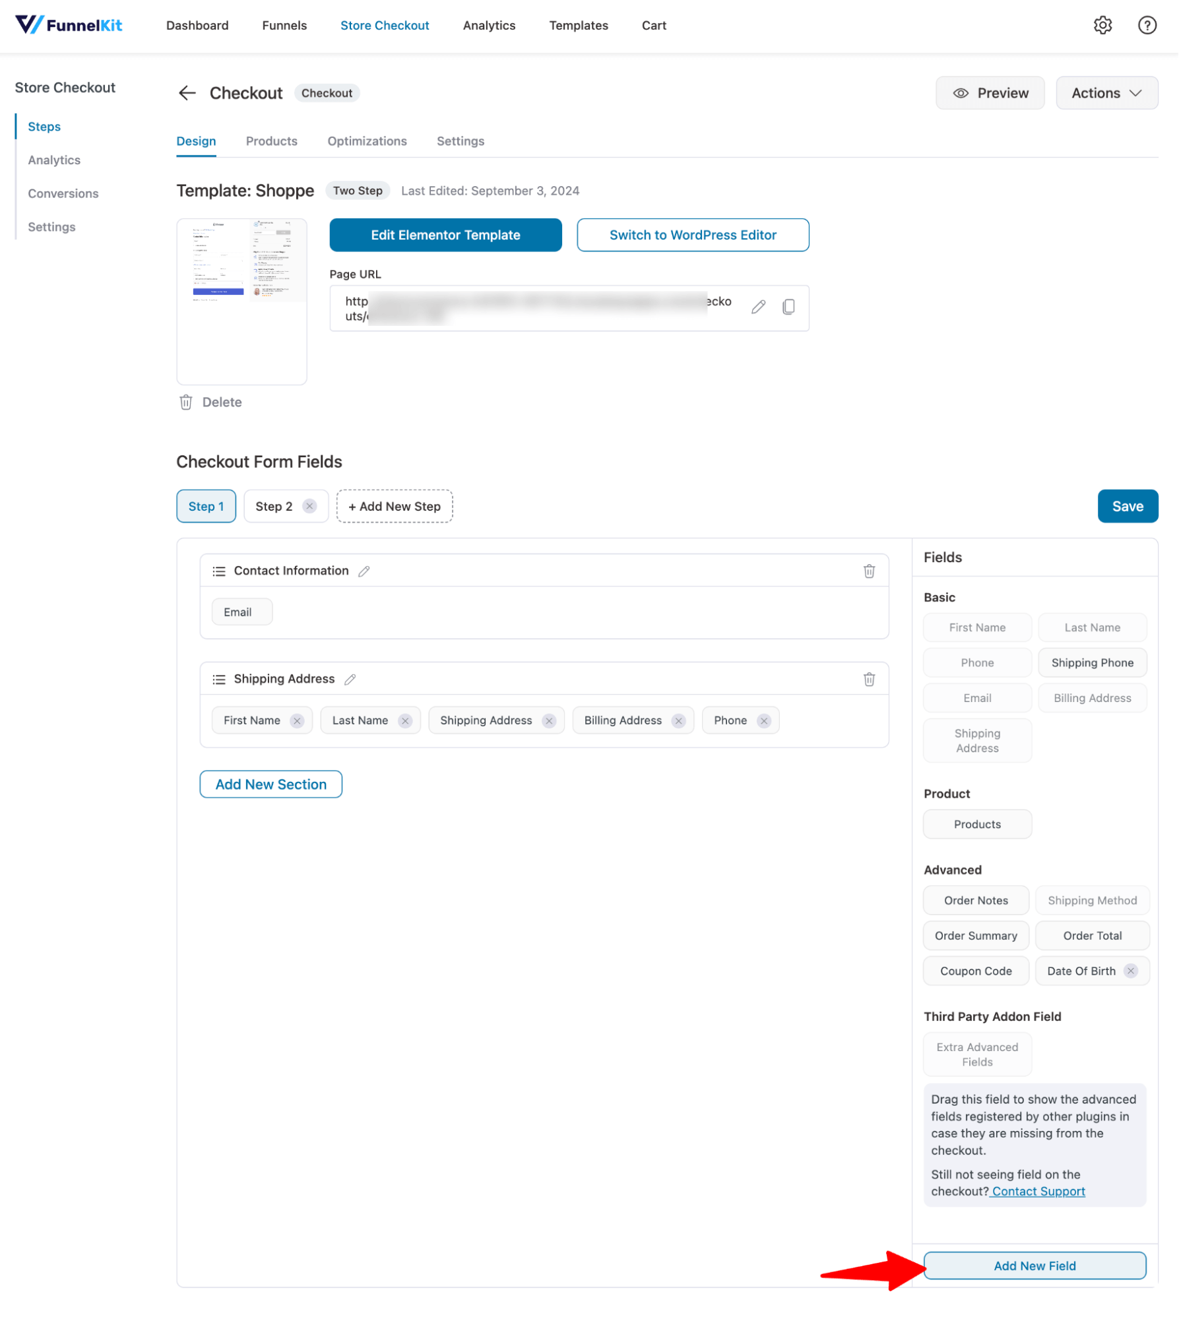Select the Order Notes field
The height and width of the screenshot is (1319, 1179).
[x=976, y=900]
